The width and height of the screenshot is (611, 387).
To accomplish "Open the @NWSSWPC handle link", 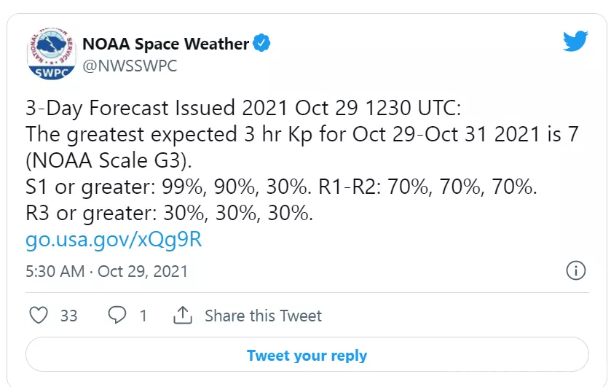I will point(130,66).
